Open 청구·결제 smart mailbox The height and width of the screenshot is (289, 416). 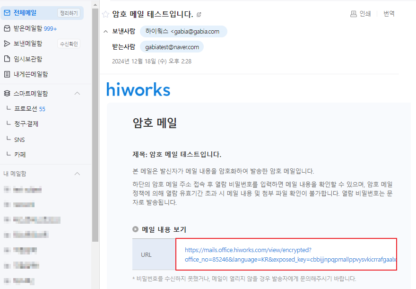point(26,124)
